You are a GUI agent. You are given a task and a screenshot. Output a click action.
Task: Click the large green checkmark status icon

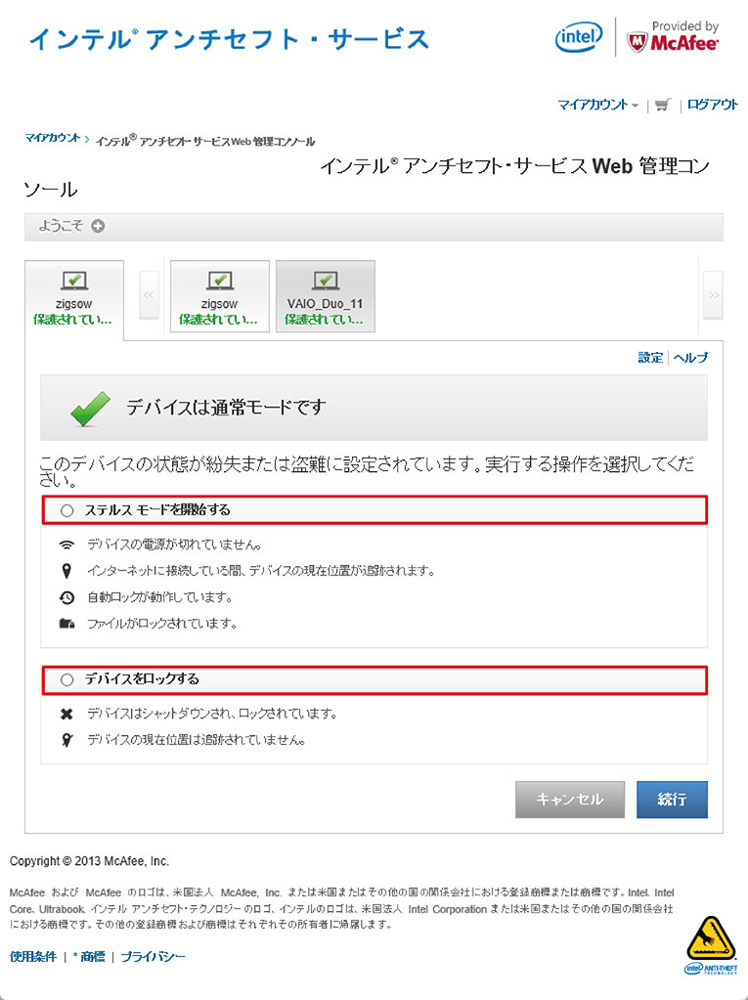[91, 409]
